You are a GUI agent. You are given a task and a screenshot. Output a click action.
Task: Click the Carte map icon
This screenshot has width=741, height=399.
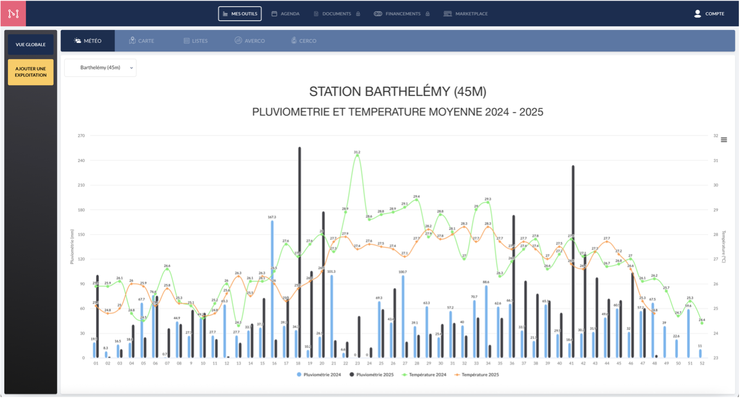pyautogui.click(x=132, y=41)
